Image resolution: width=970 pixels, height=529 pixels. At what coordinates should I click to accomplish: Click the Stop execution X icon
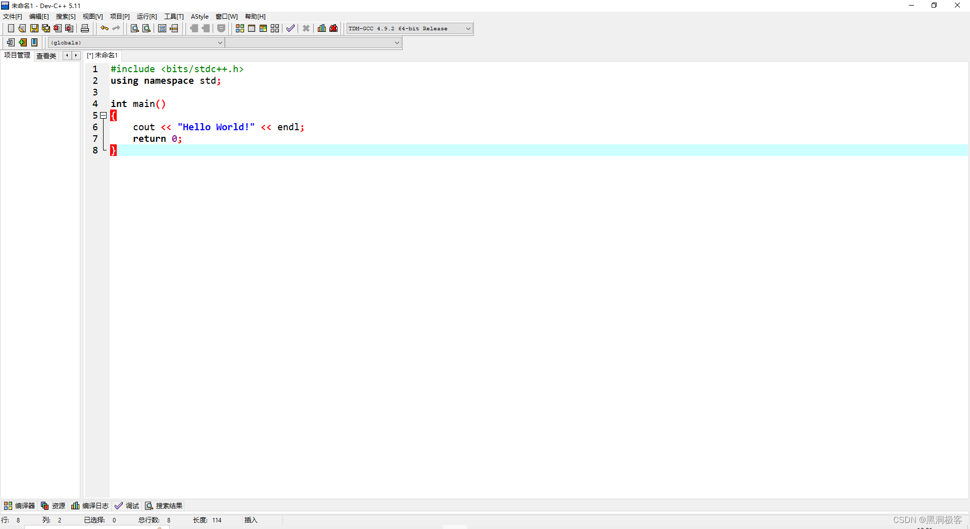pos(306,28)
